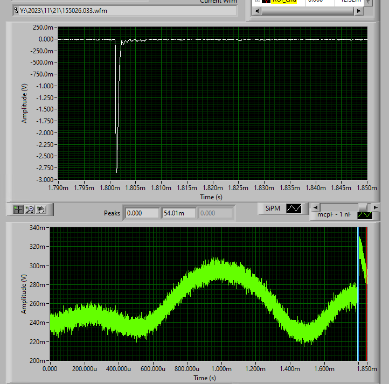The width and height of the screenshot is (389, 384).
Task: Click the SiPM plot style icon in legend
Action: coord(294,208)
